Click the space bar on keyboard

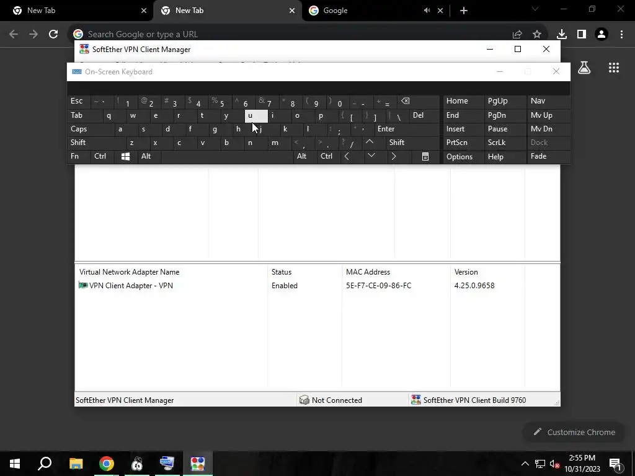tap(227, 156)
